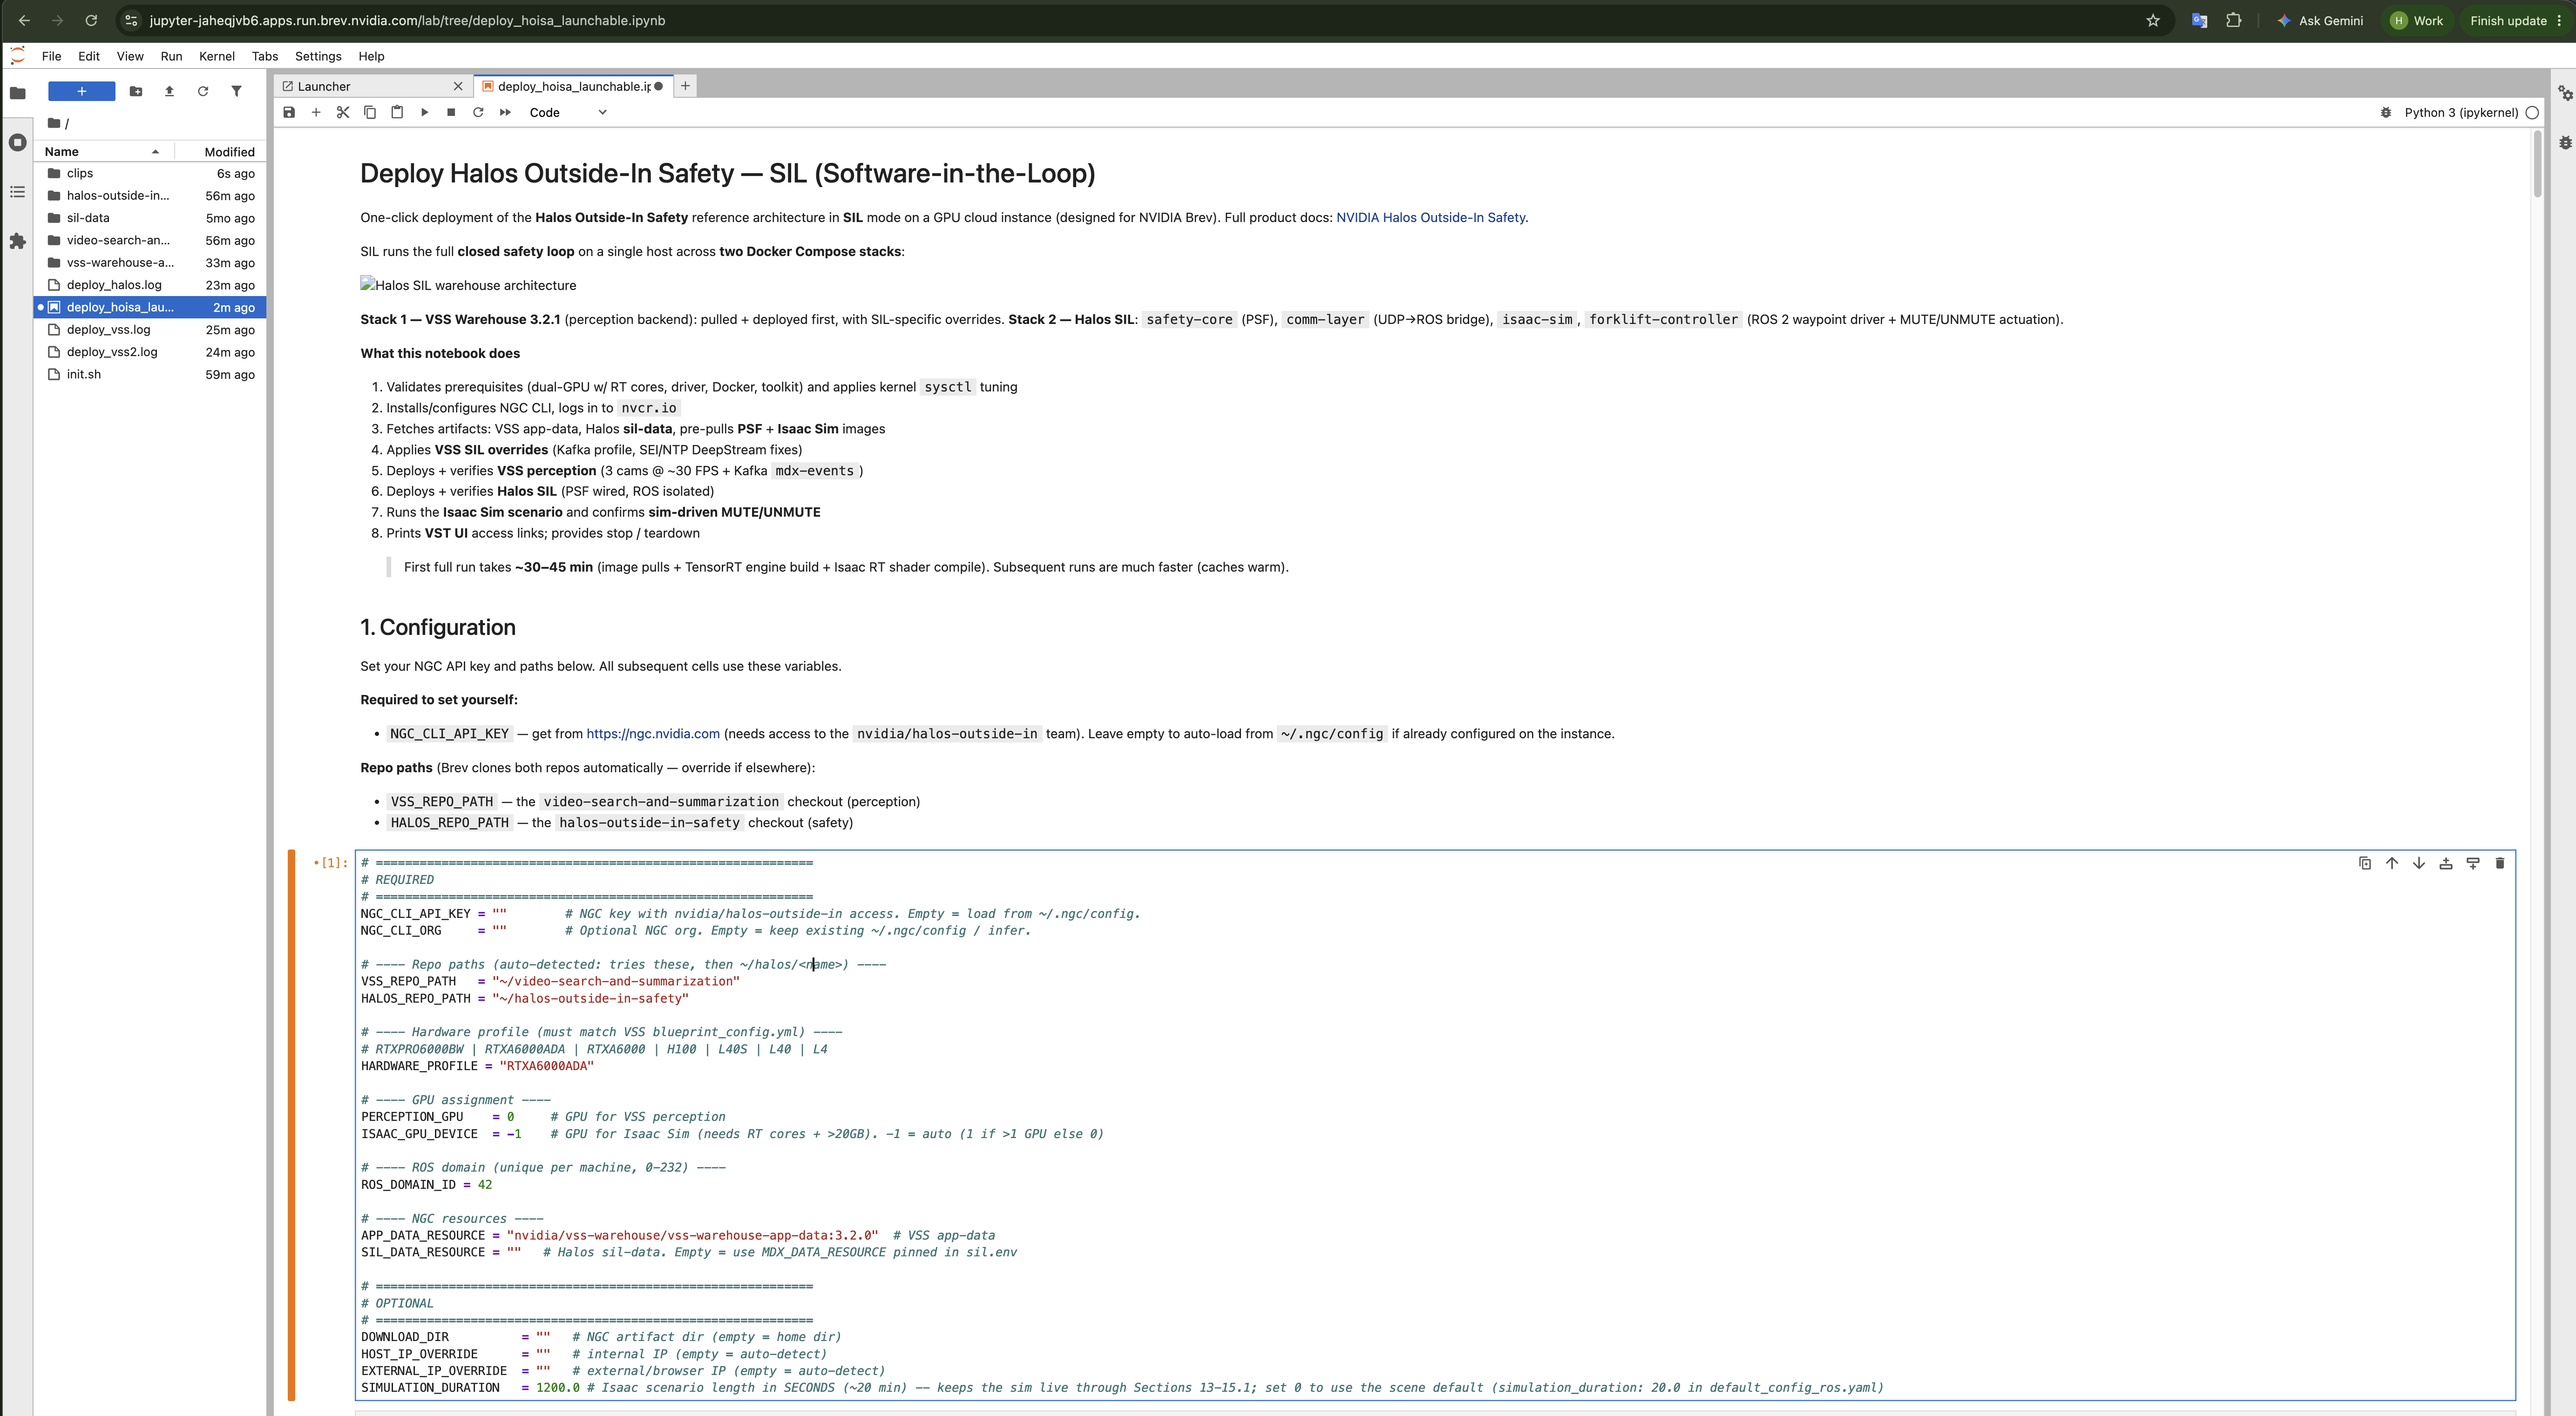Open the ngc.nvidia.com link
Image resolution: width=2576 pixels, height=1416 pixels.
653,735
